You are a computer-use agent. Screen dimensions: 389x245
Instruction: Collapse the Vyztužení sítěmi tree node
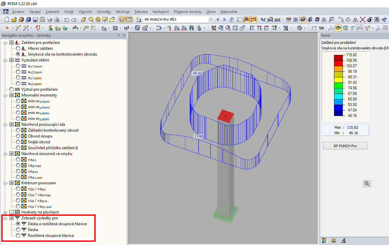[x=5, y=60]
